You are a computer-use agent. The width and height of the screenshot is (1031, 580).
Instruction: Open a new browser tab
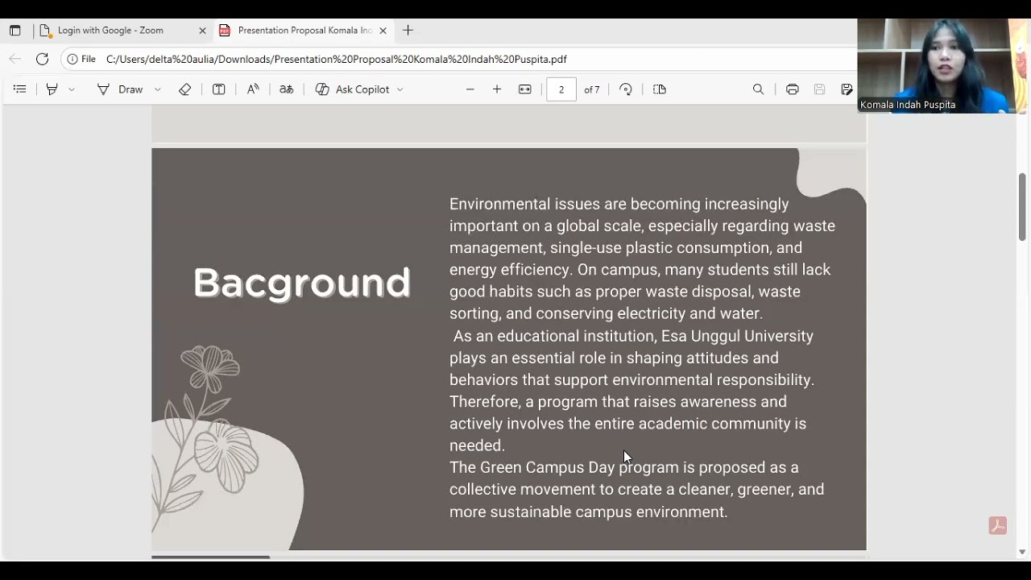408,31
